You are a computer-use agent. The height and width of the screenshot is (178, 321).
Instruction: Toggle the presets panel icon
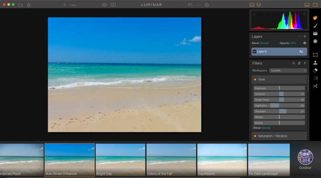(x=307, y=5)
